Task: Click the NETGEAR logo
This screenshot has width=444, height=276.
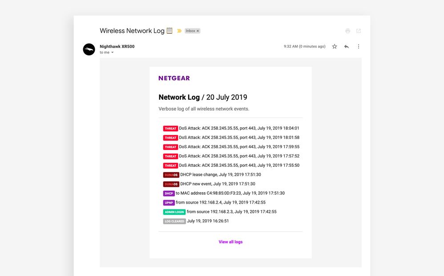Action: coord(174,78)
